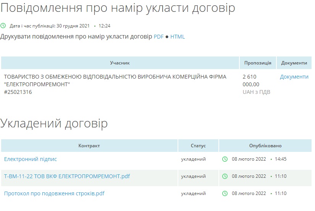Click the Опубліковано column header
This screenshot has height=211, width=315.
pos(265,145)
